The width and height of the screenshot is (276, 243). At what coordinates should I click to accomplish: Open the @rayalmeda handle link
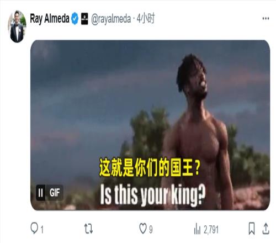pyautogui.click(x=111, y=19)
